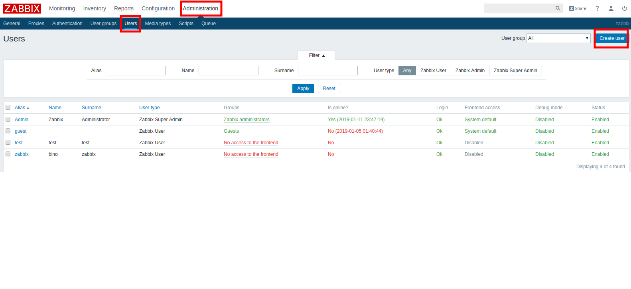631x289 pixels.
Task: Collapse the Filter panel
Action: [317, 55]
